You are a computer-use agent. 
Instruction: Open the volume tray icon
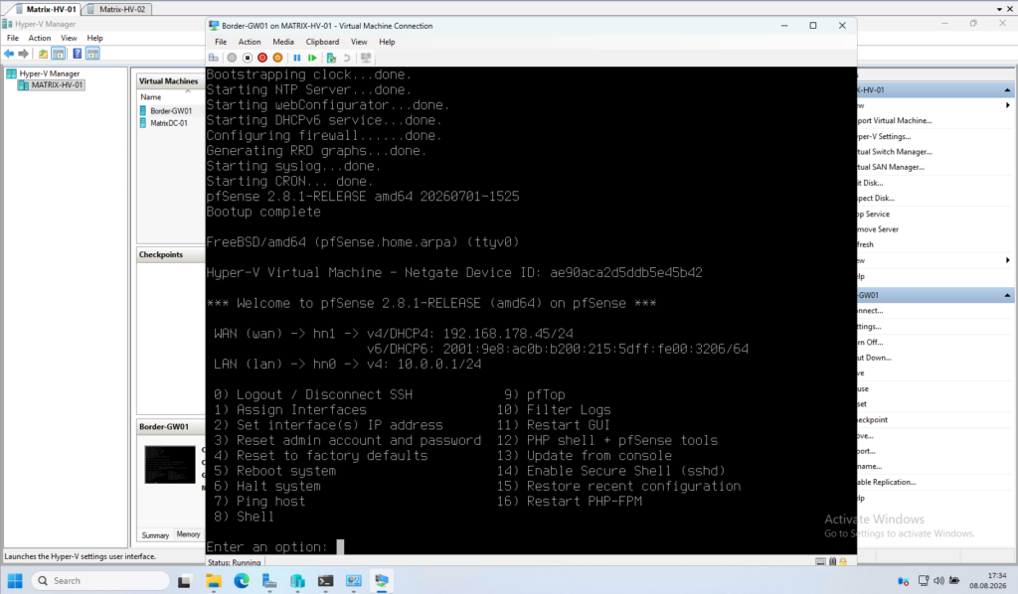tap(938, 580)
